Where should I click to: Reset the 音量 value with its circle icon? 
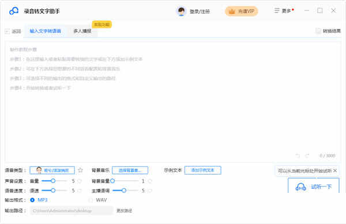click(x=80, y=181)
